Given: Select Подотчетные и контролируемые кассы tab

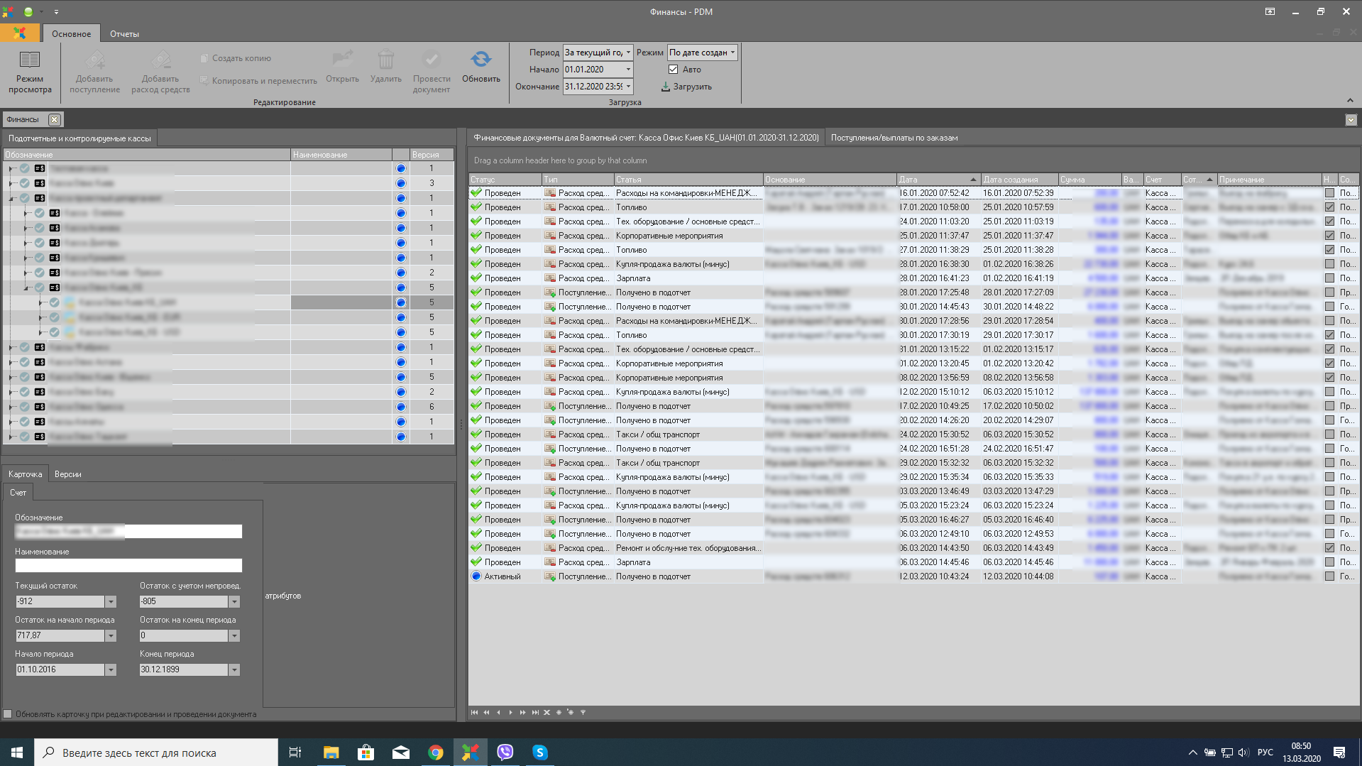Looking at the screenshot, I should point(79,138).
